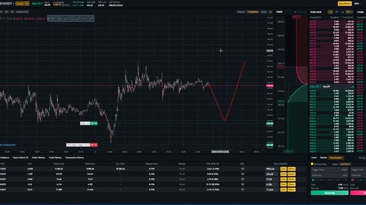
Task: Show only bids in order book
Action: coord(337,12)
